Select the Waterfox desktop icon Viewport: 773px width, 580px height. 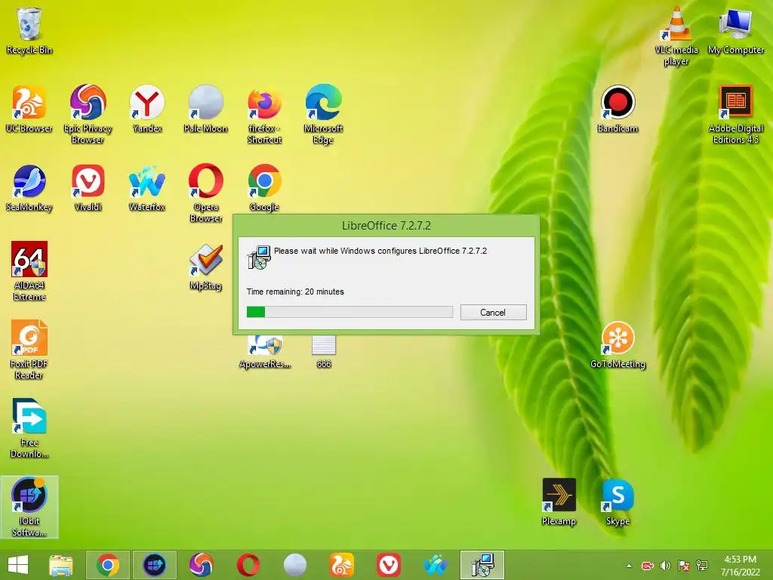click(x=147, y=188)
